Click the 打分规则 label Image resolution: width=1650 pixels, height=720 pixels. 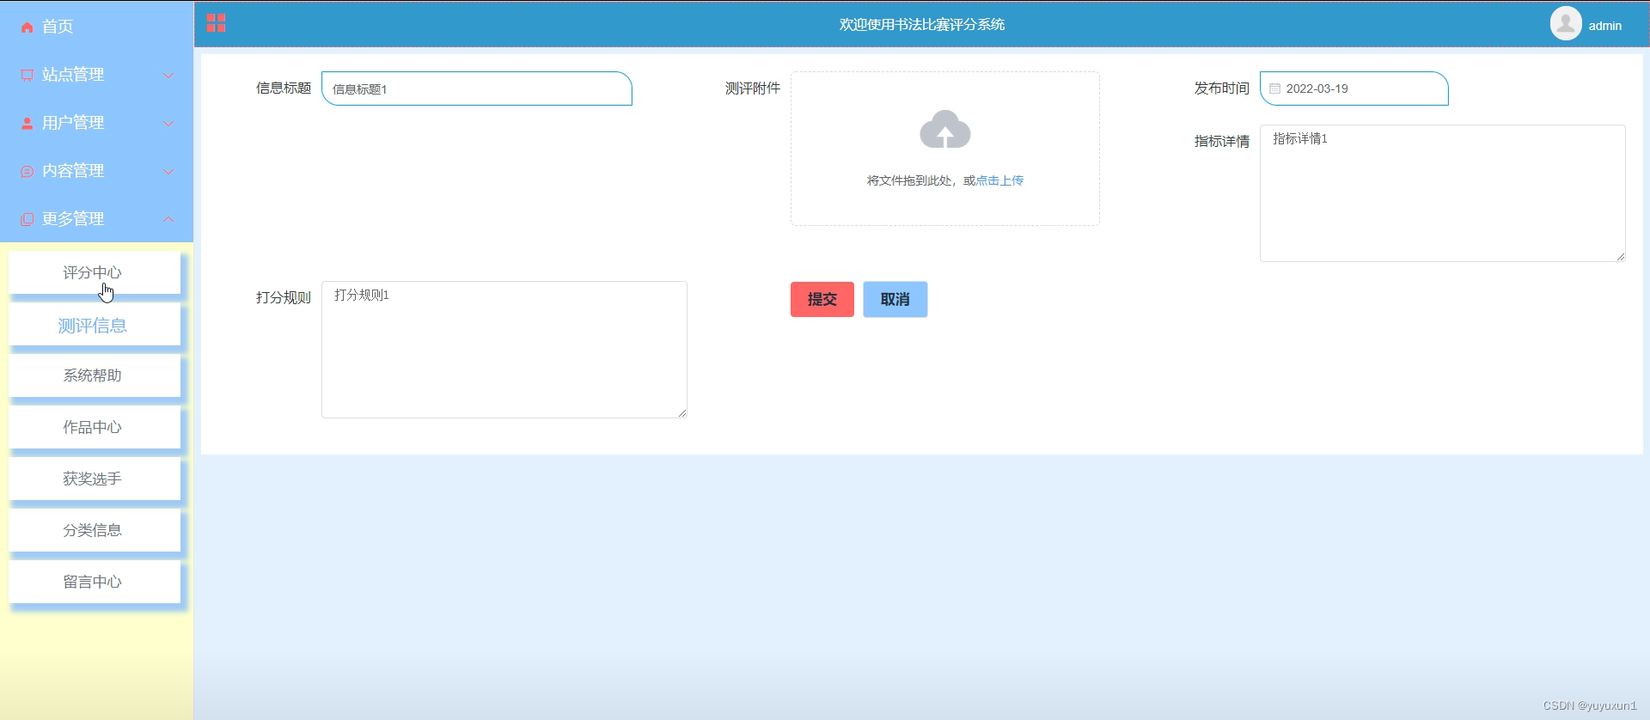pos(284,297)
